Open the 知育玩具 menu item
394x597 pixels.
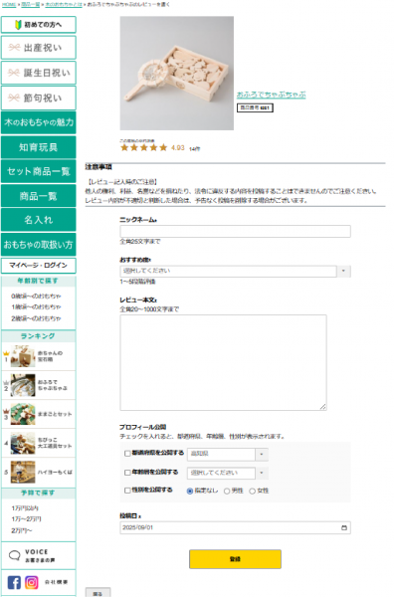39,147
